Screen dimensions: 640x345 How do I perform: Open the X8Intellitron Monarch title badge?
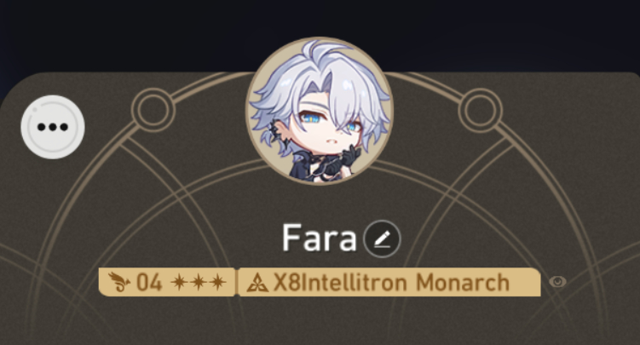389,282
